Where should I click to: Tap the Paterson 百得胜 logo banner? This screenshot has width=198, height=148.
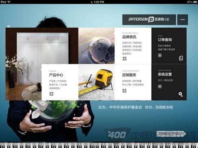point(149,19)
